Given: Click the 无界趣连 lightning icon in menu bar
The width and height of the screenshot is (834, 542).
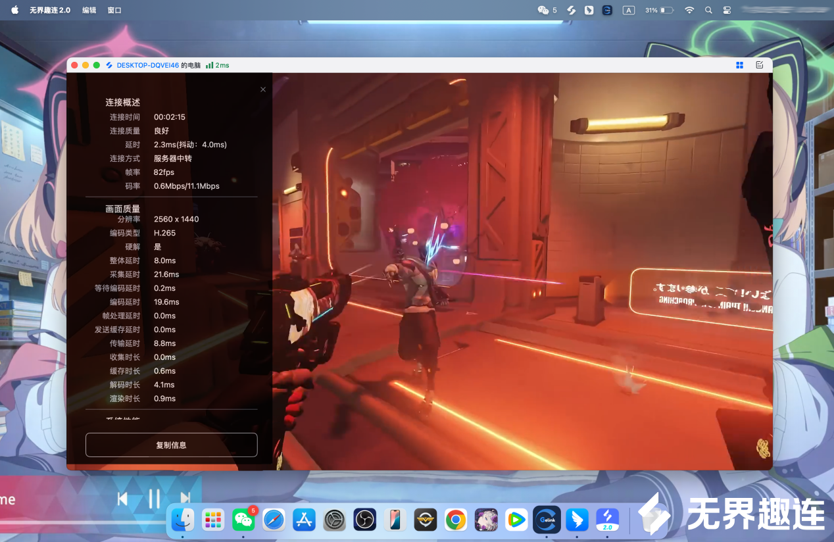Looking at the screenshot, I should (x=572, y=10).
